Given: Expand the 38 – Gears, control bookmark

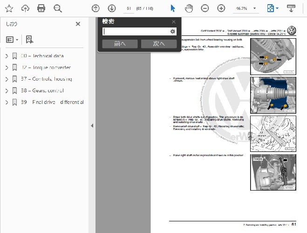Looking at the screenshot, I should tap(7, 91).
